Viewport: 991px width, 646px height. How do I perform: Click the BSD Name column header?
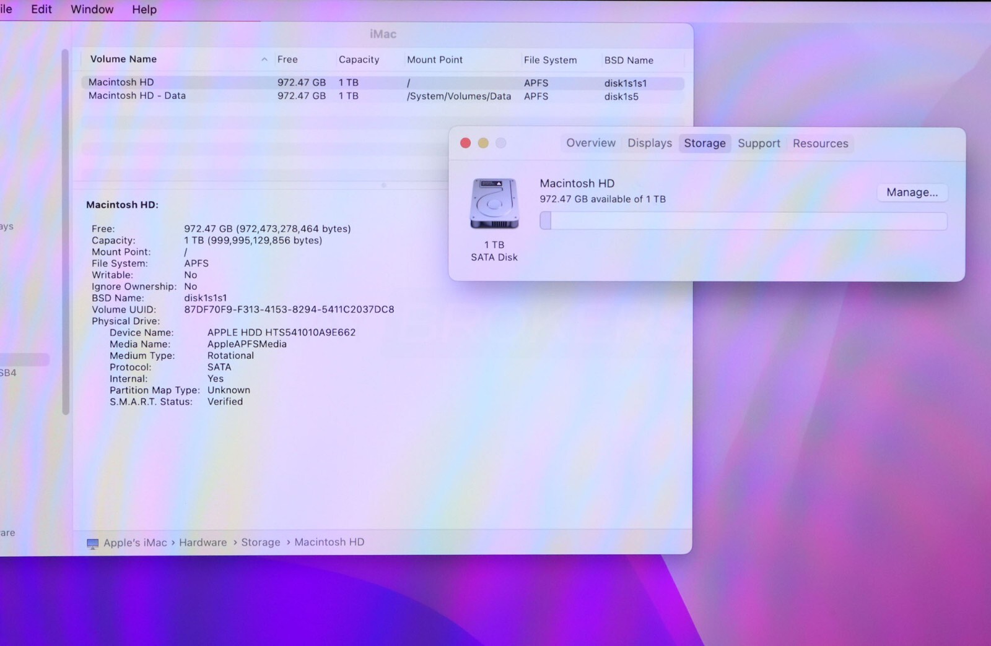629,60
